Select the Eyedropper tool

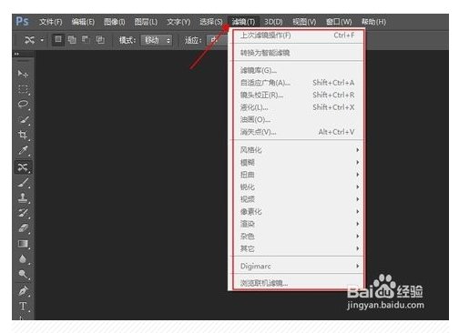pyautogui.click(x=23, y=151)
